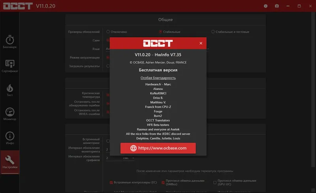Image resolution: width=316 pixels, height=193 pixels.
Task: Click the OCCT Translators credit line
Action: 158,120
